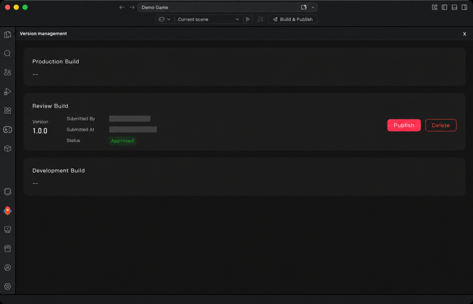Viewport: 473px width, 304px height.
Task: Open the Search icon in sidebar
Action: [8, 53]
